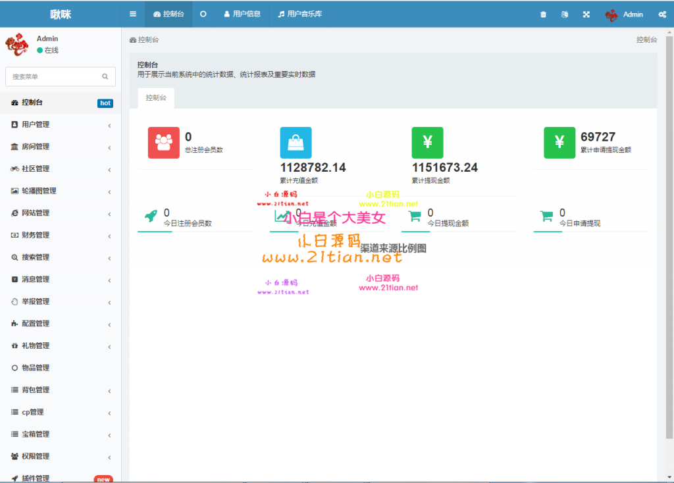
Task: Open 搜索管理 in the sidebar menu
Action: pyautogui.click(x=61, y=257)
